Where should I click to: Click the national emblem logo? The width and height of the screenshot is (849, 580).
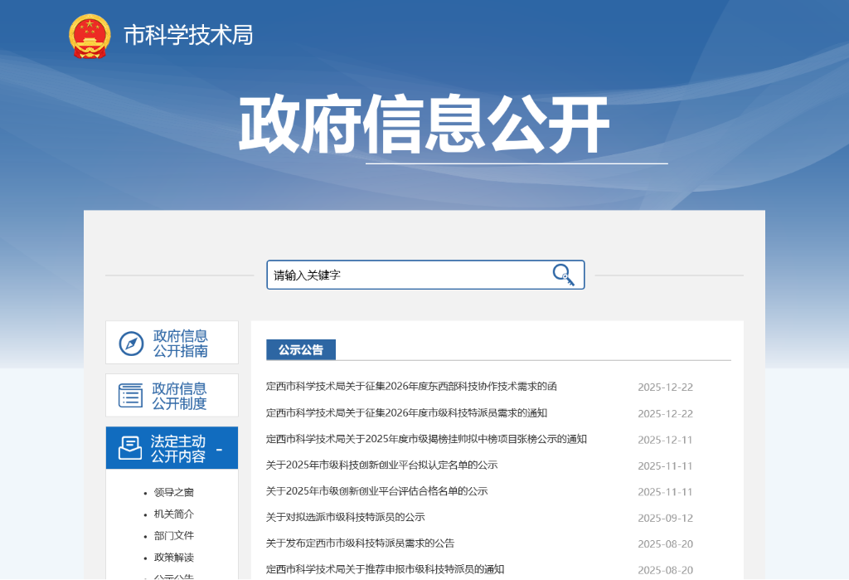coord(90,36)
